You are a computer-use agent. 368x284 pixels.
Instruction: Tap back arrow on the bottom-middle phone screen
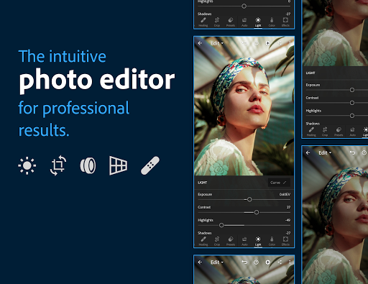(200, 262)
